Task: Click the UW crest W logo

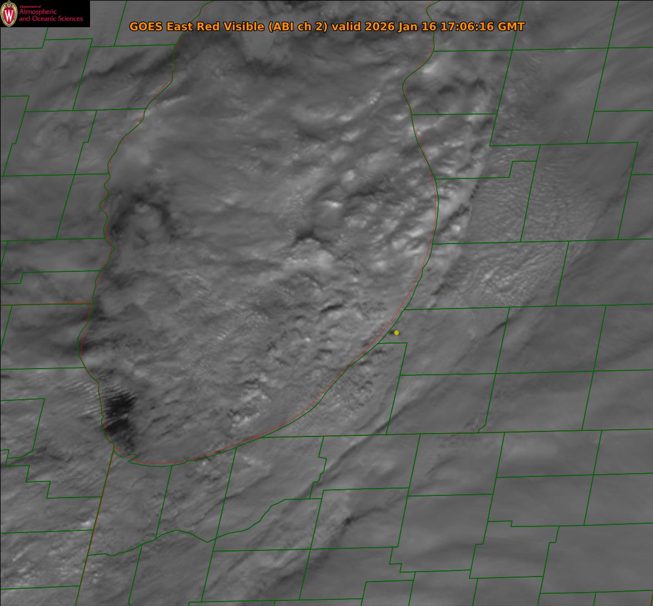Action: (9, 14)
